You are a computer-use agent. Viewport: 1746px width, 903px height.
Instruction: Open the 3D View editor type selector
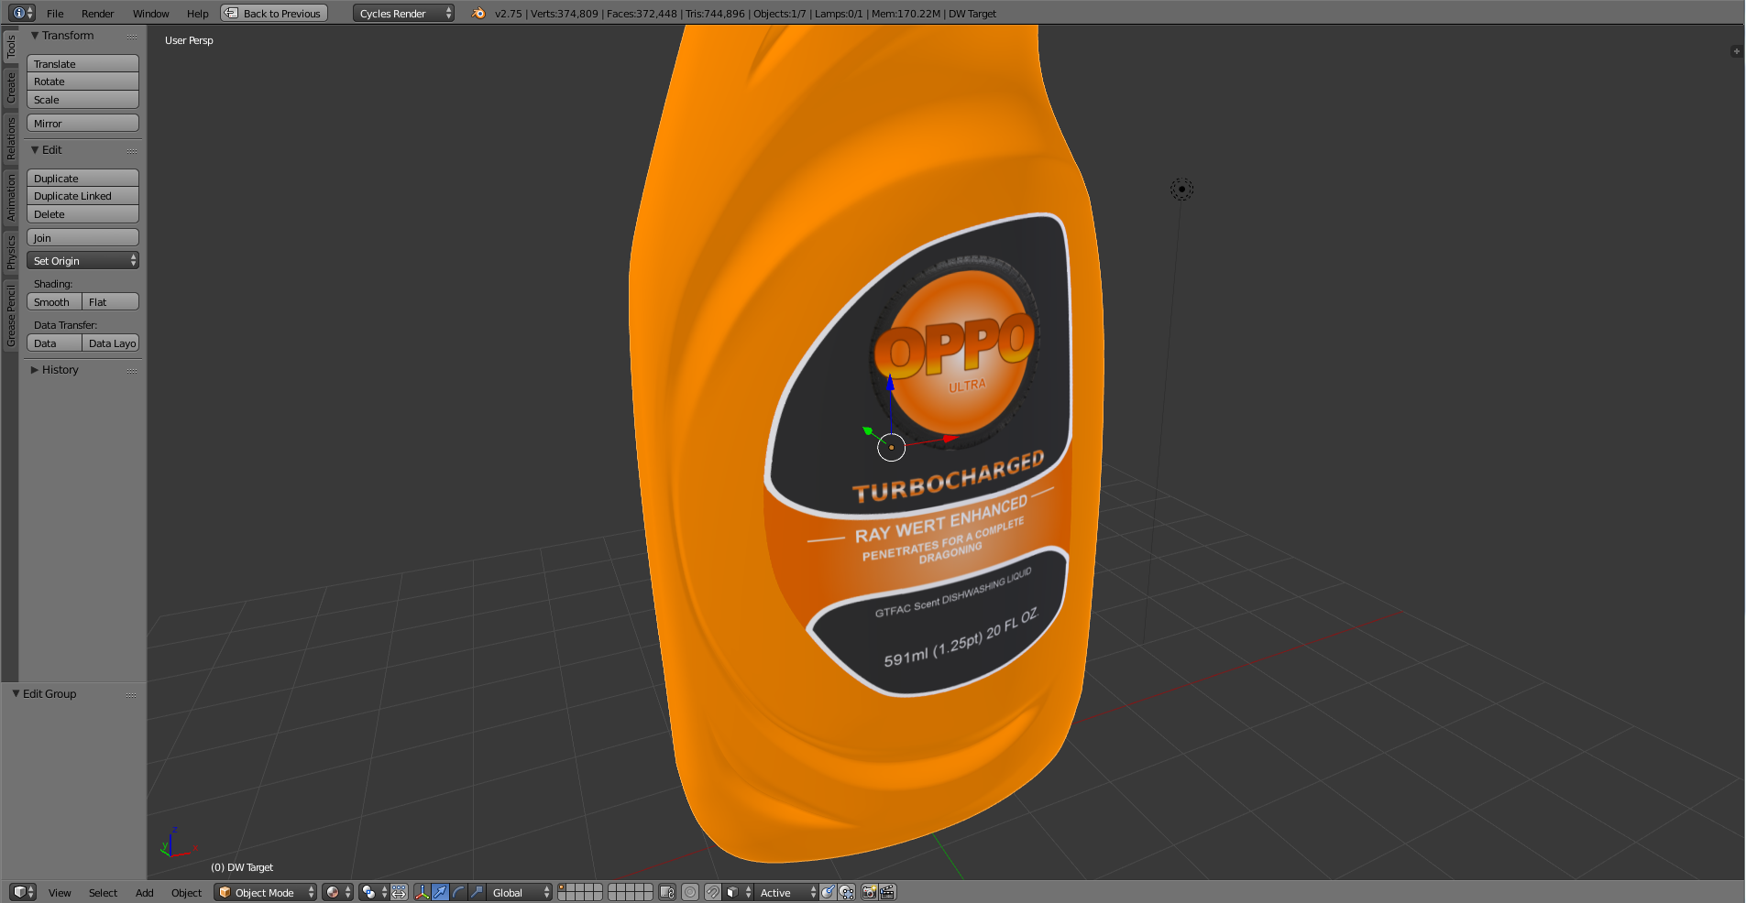pyautogui.click(x=23, y=892)
